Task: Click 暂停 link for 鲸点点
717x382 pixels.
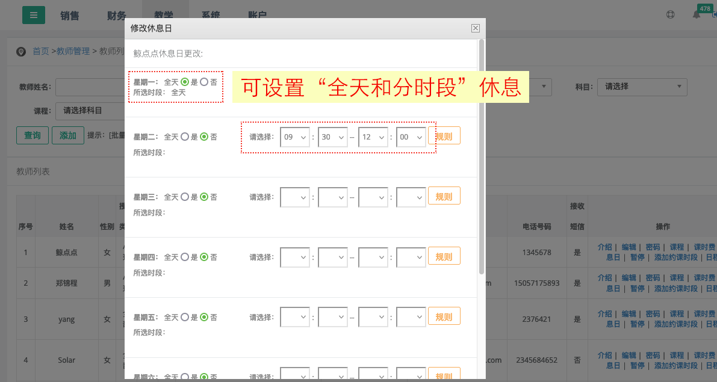Action: [x=638, y=257]
